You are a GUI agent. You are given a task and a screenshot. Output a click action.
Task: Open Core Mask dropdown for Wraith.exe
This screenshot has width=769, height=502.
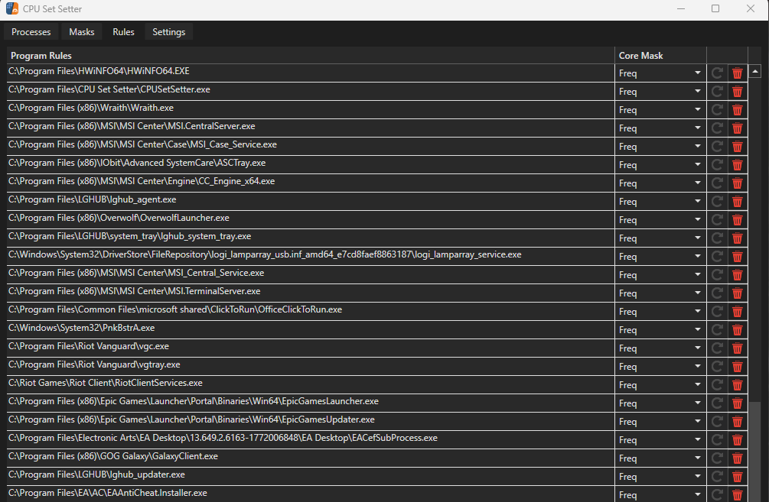660,110
